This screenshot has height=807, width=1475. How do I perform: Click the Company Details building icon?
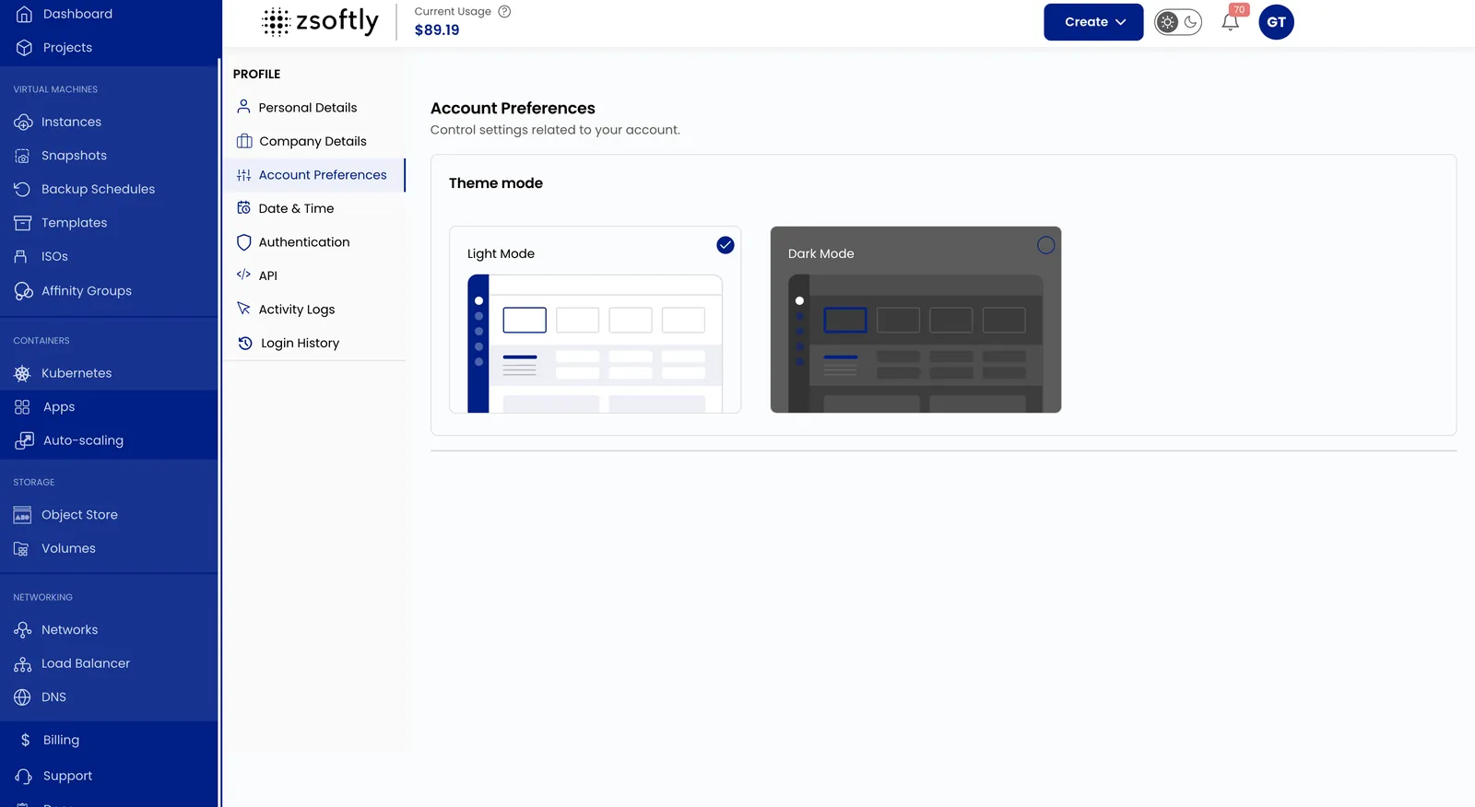[x=244, y=141]
